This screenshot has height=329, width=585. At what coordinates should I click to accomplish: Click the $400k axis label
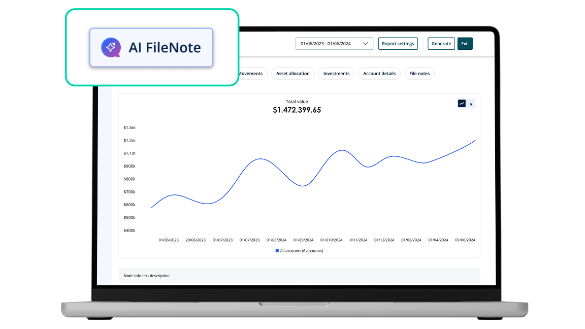(x=129, y=231)
